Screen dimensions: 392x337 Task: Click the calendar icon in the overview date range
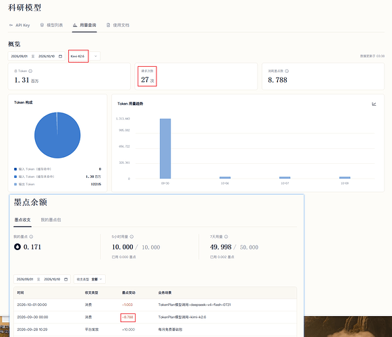pos(60,56)
